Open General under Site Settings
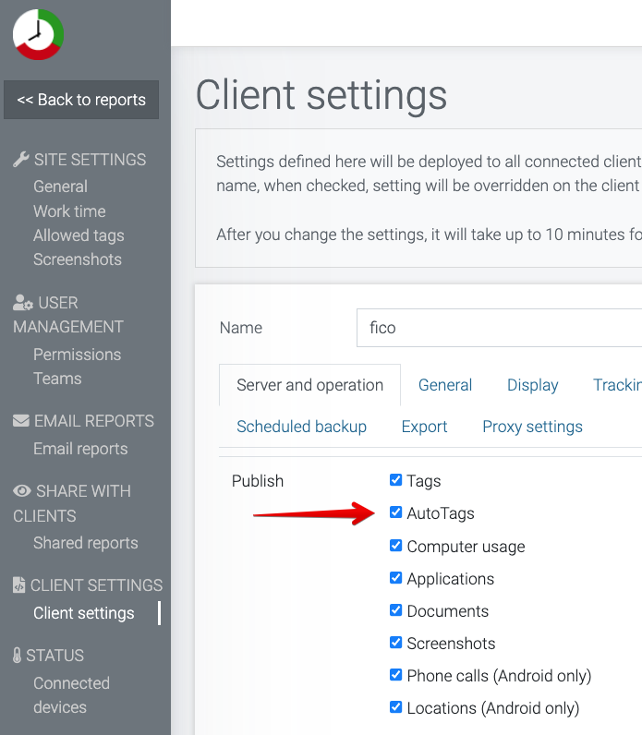 60,187
